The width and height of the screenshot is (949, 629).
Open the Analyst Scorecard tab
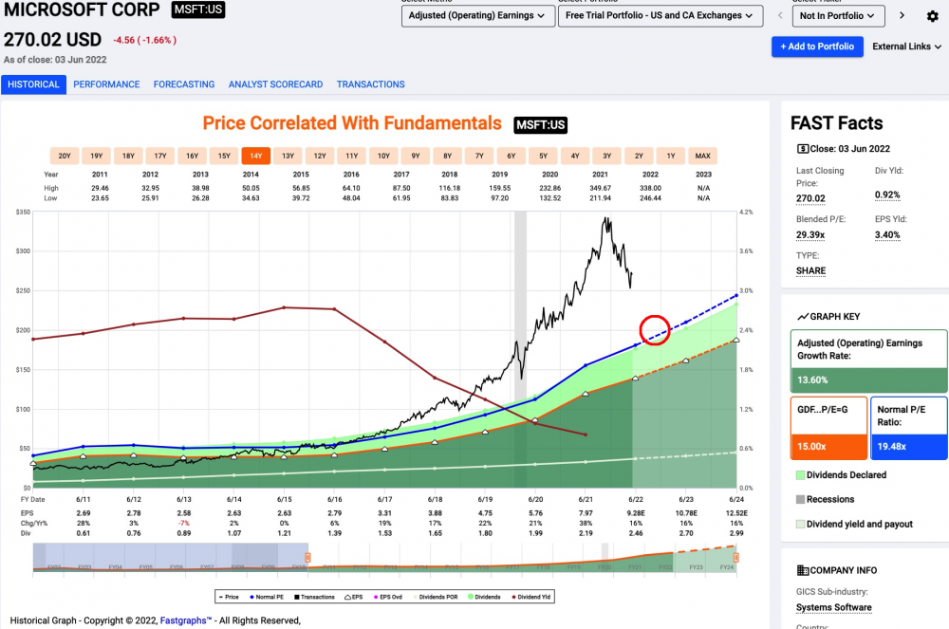pos(275,84)
